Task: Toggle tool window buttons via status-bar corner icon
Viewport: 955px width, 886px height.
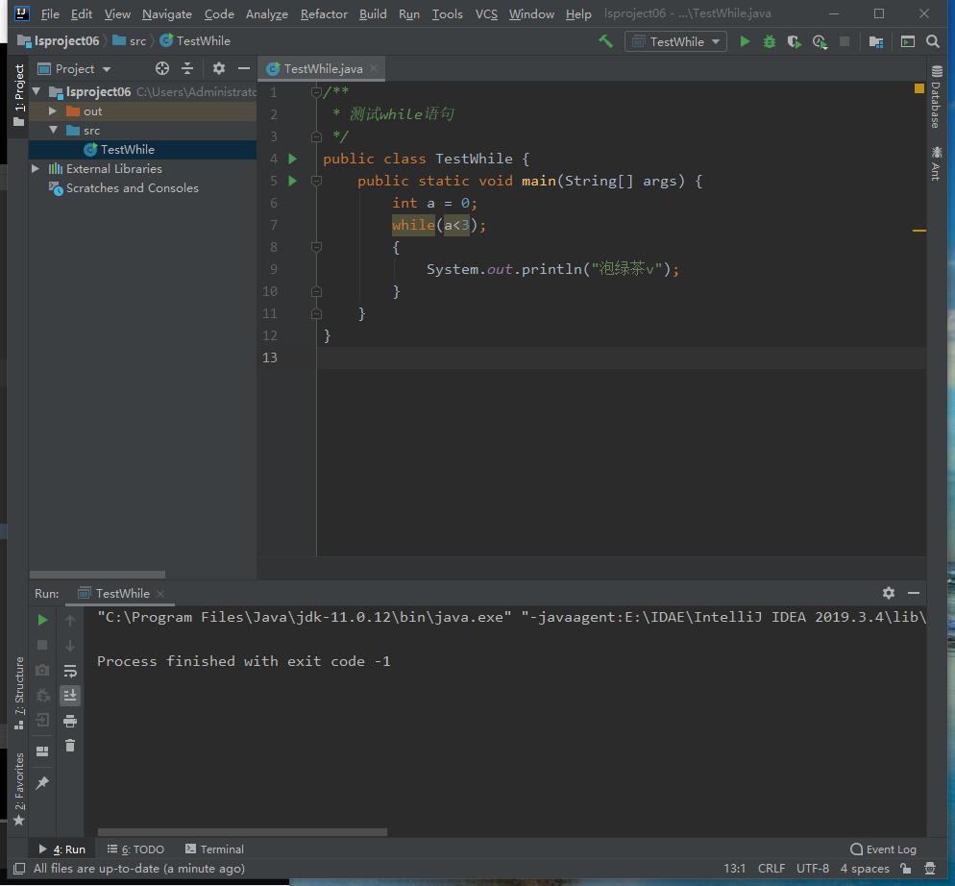Action: pyautogui.click(x=19, y=869)
